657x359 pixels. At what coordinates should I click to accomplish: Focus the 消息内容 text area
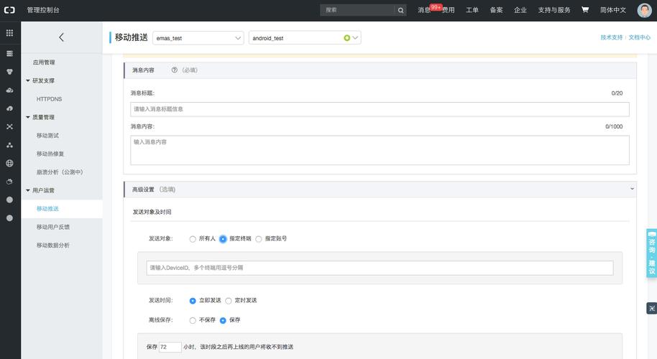point(380,150)
